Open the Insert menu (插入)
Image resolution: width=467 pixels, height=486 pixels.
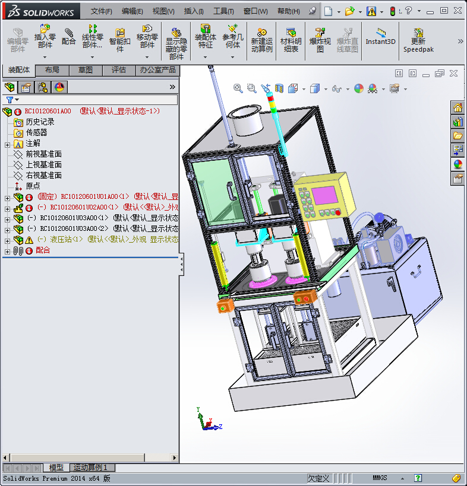pos(194,11)
